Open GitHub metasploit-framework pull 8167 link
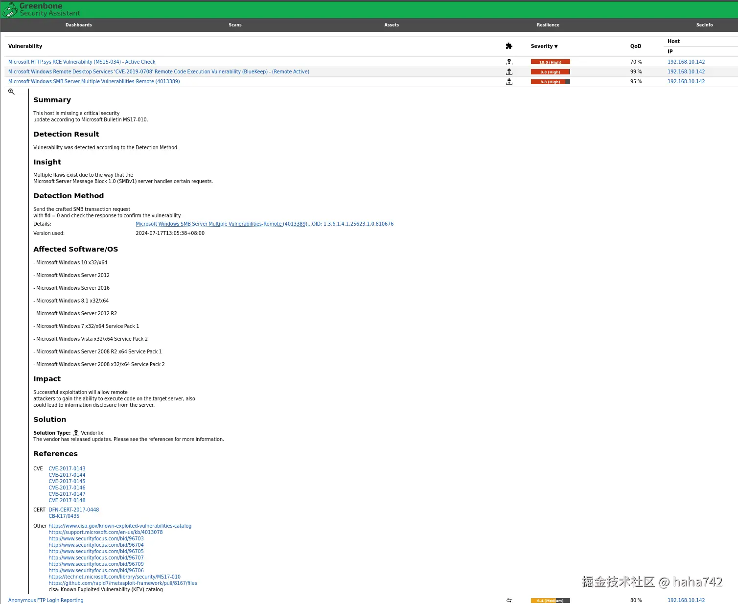Viewport: 738px width, 604px height. click(123, 583)
